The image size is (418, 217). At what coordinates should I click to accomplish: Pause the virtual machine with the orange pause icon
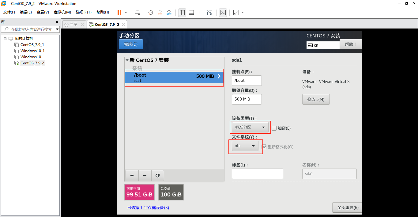point(119,13)
